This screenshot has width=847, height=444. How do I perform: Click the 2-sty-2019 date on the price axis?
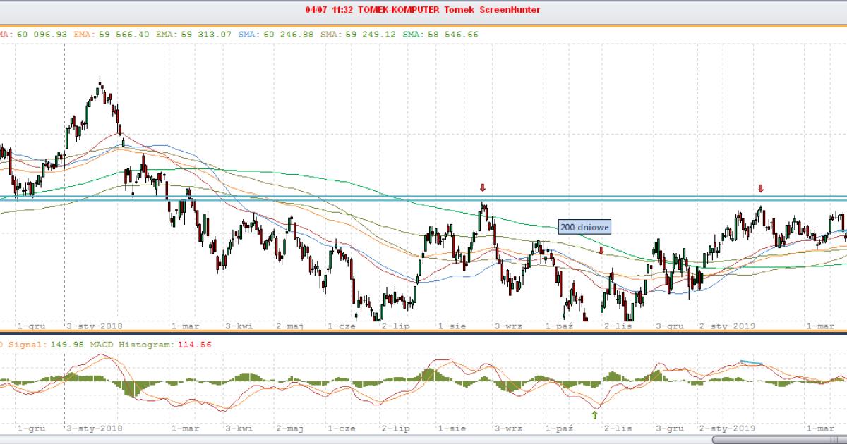coord(728,326)
